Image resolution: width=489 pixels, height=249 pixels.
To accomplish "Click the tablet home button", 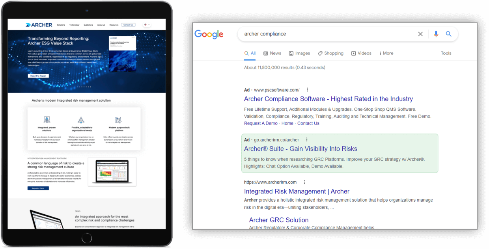I will [87, 238].
